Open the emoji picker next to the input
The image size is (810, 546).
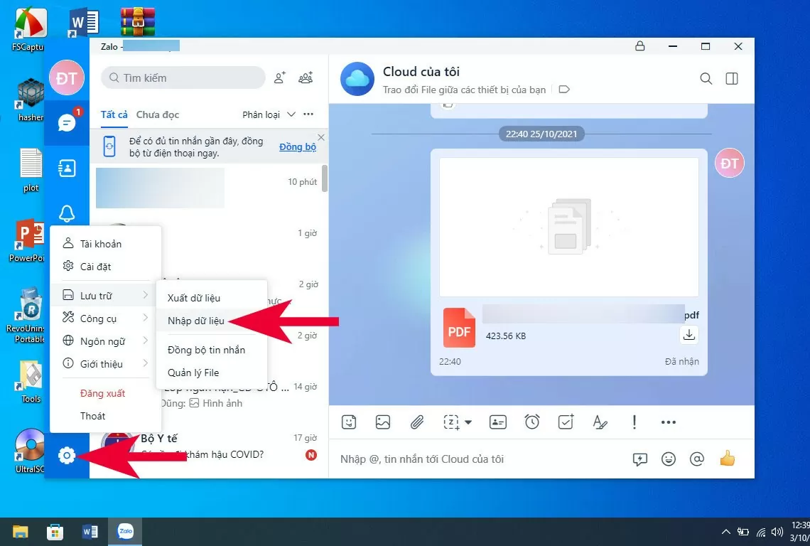point(669,459)
